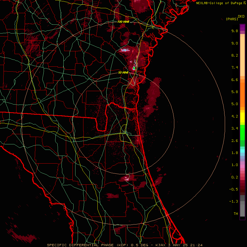The height and width of the screenshot is (247, 247).
Task: Click the 9.8 value on the color scale
Action: [x=235, y=31]
